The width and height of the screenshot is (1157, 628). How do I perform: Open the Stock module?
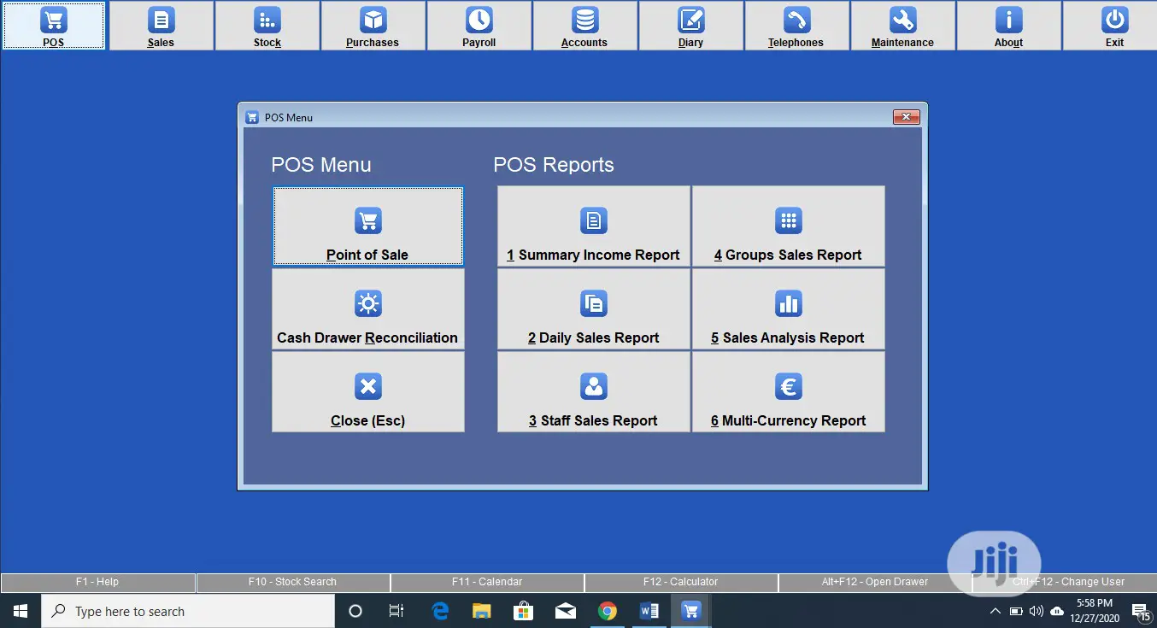[x=267, y=26]
